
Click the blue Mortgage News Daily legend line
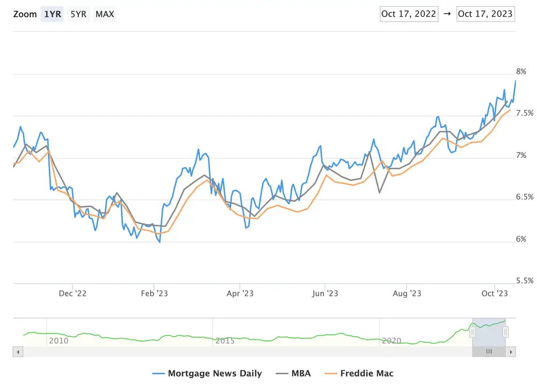coord(158,373)
